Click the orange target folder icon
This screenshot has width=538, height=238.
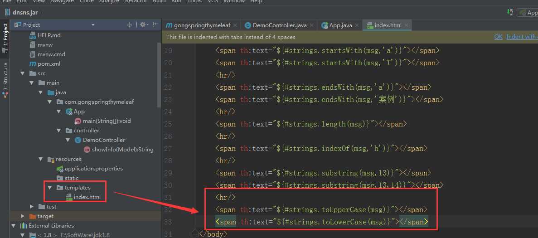(x=33, y=216)
